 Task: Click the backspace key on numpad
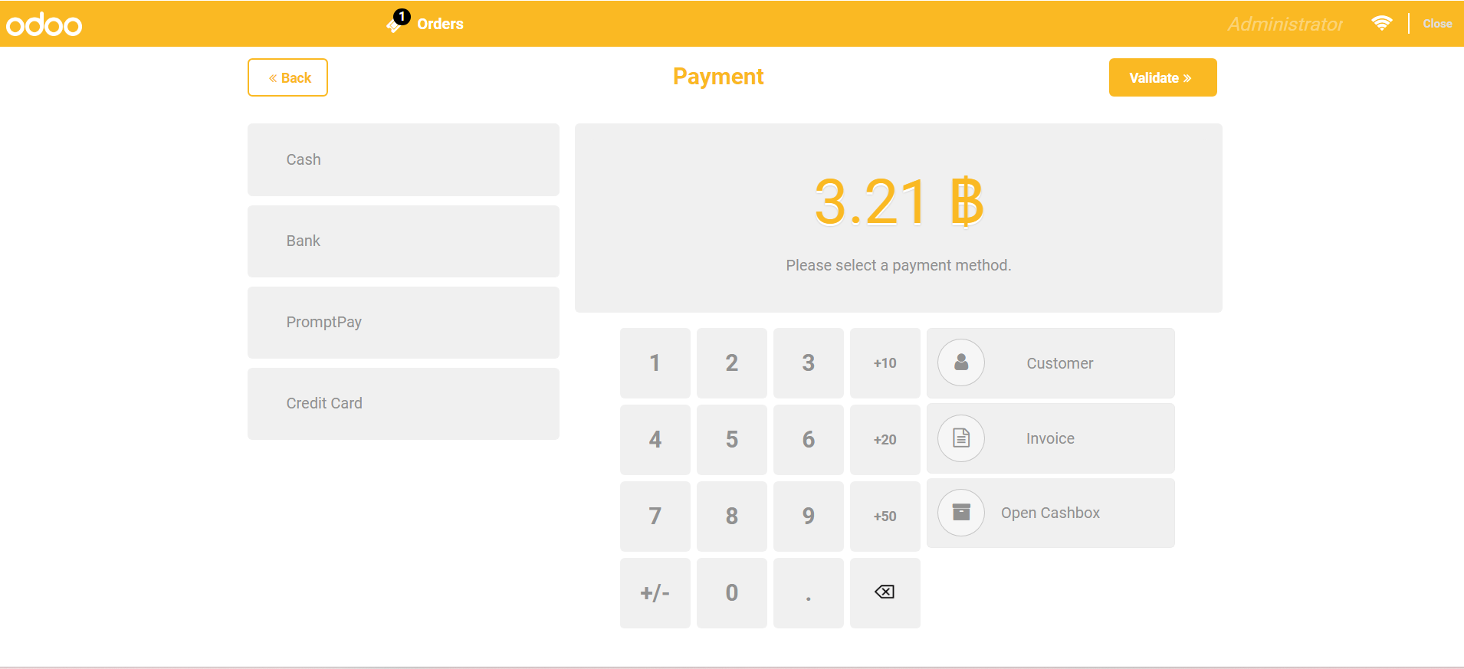coord(885,592)
